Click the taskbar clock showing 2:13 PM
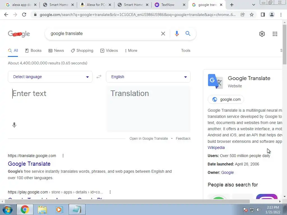Viewport: 287px width, 215px height. 272,210
